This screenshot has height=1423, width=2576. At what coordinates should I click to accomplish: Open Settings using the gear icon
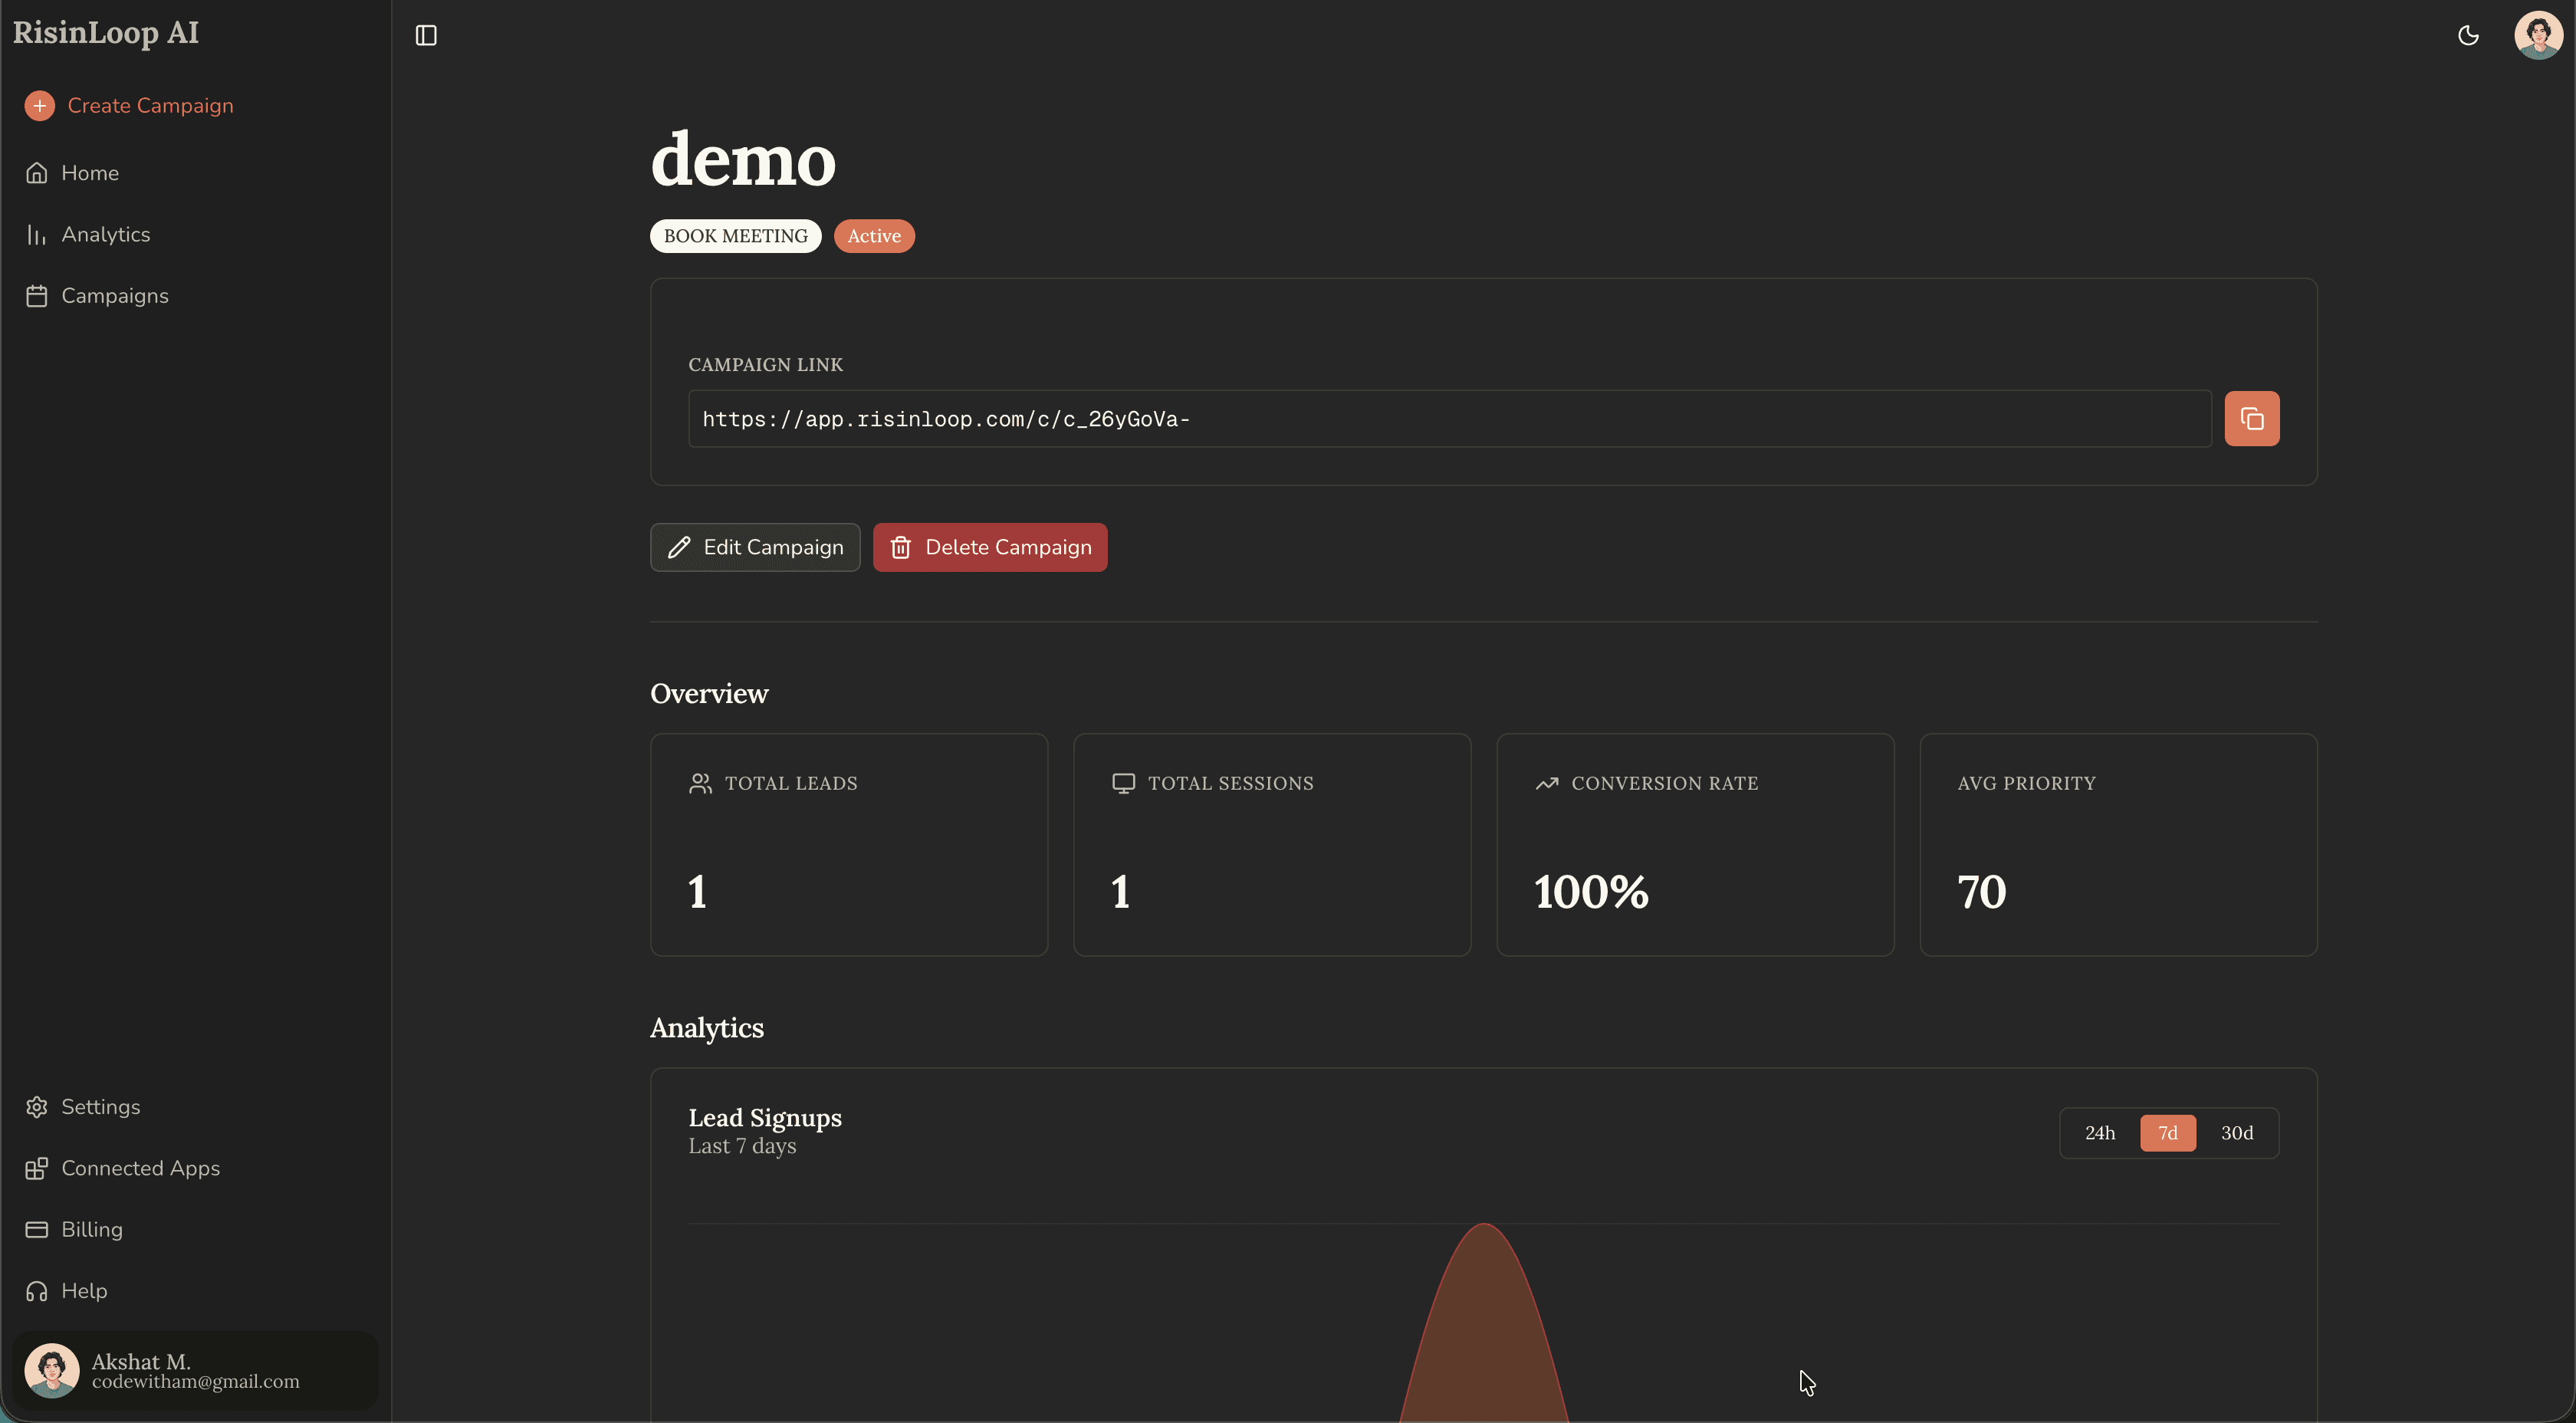[x=100, y=1107]
